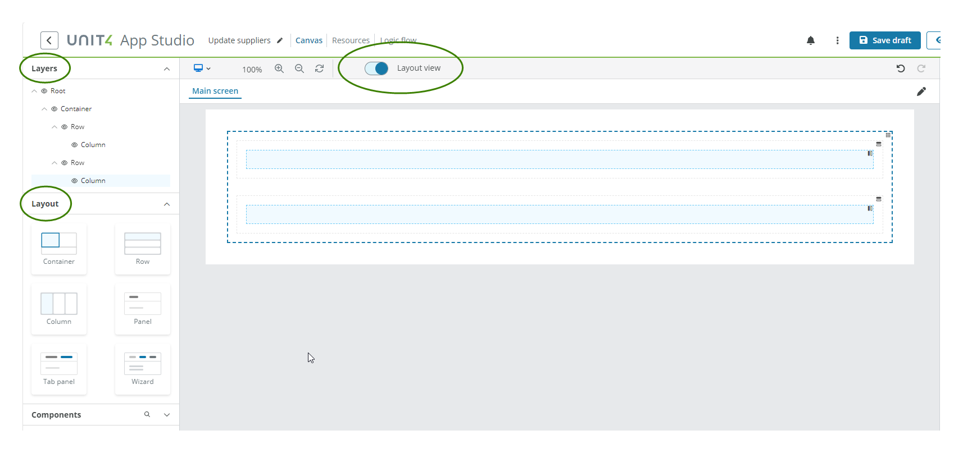Image resolution: width=963 pixels, height=453 pixels.
Task: Select the Row layout tile
Action: tap(143, 249)
